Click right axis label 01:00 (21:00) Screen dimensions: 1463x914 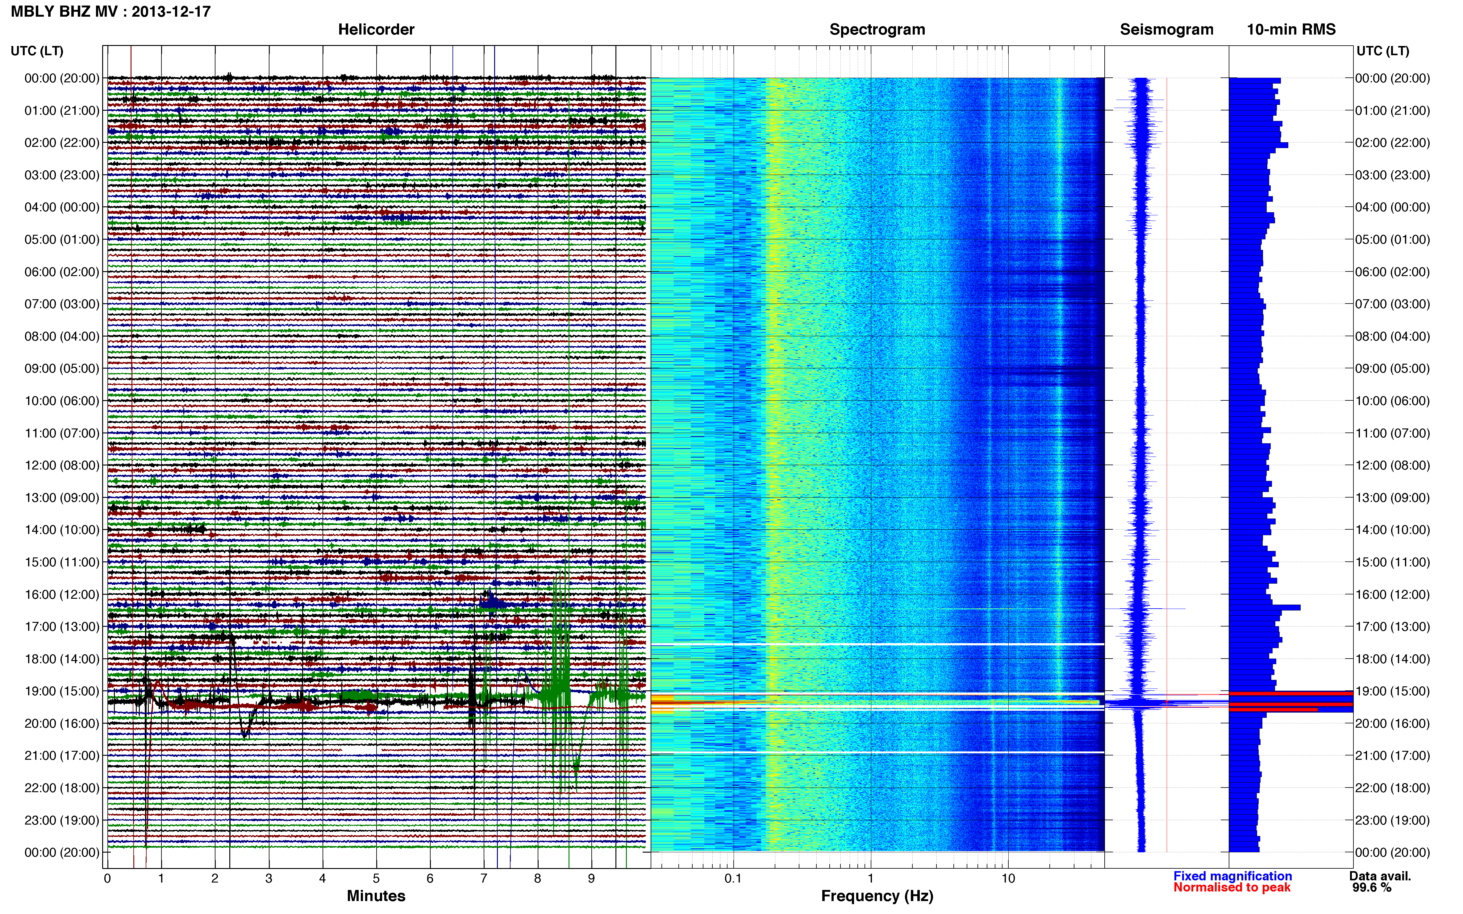click(1392, 111)
